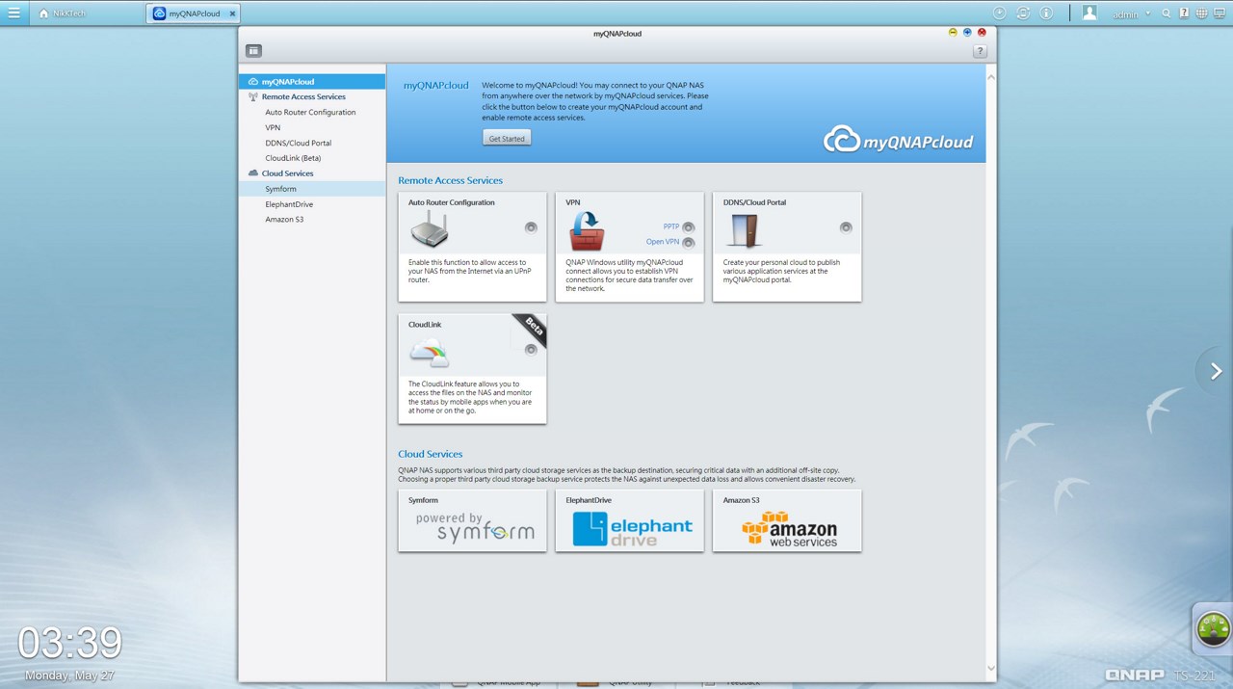Open background tasks download icon
This screenshot has height=689, width=1233.
tap(999, 13)
